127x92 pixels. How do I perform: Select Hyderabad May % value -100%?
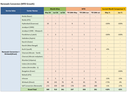pyautogui.click(x=107, y=24)
